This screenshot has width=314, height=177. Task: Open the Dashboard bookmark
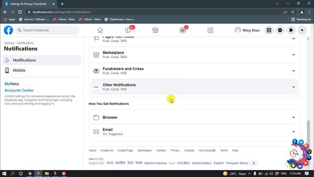pos(120,19)
